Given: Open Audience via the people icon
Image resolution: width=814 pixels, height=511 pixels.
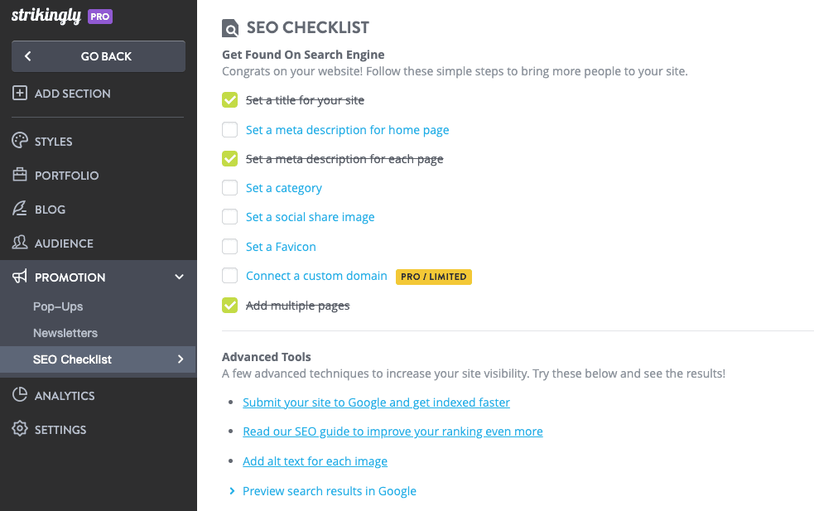Looking at the screenshot, I should pyautogui.click(x=20, y=243).
